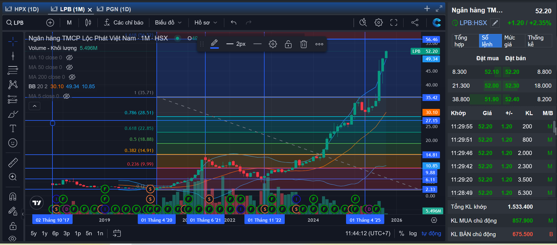
Task: Toggle 'tự động' auto scale
Action: (x=431, y=233)
